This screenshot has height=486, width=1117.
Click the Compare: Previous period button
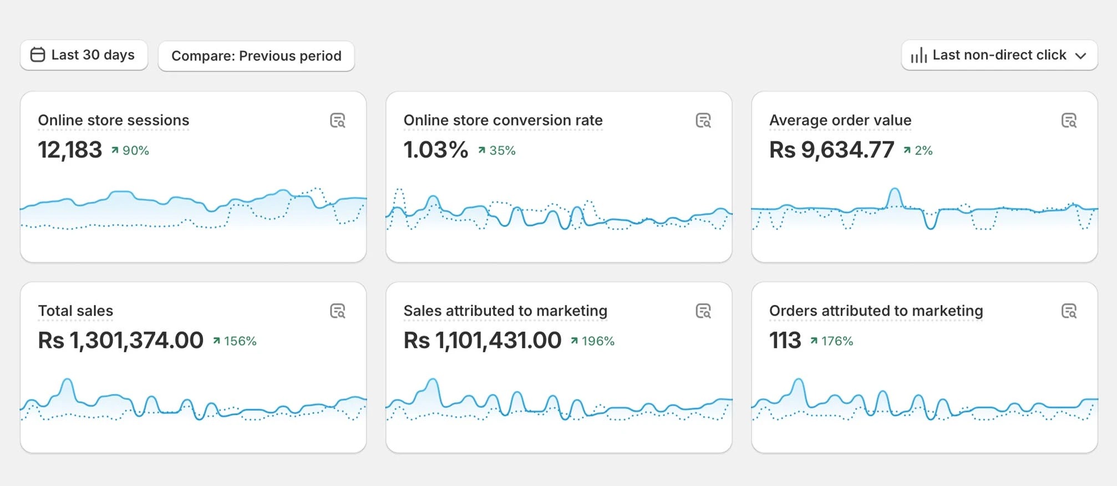[256, 56]
